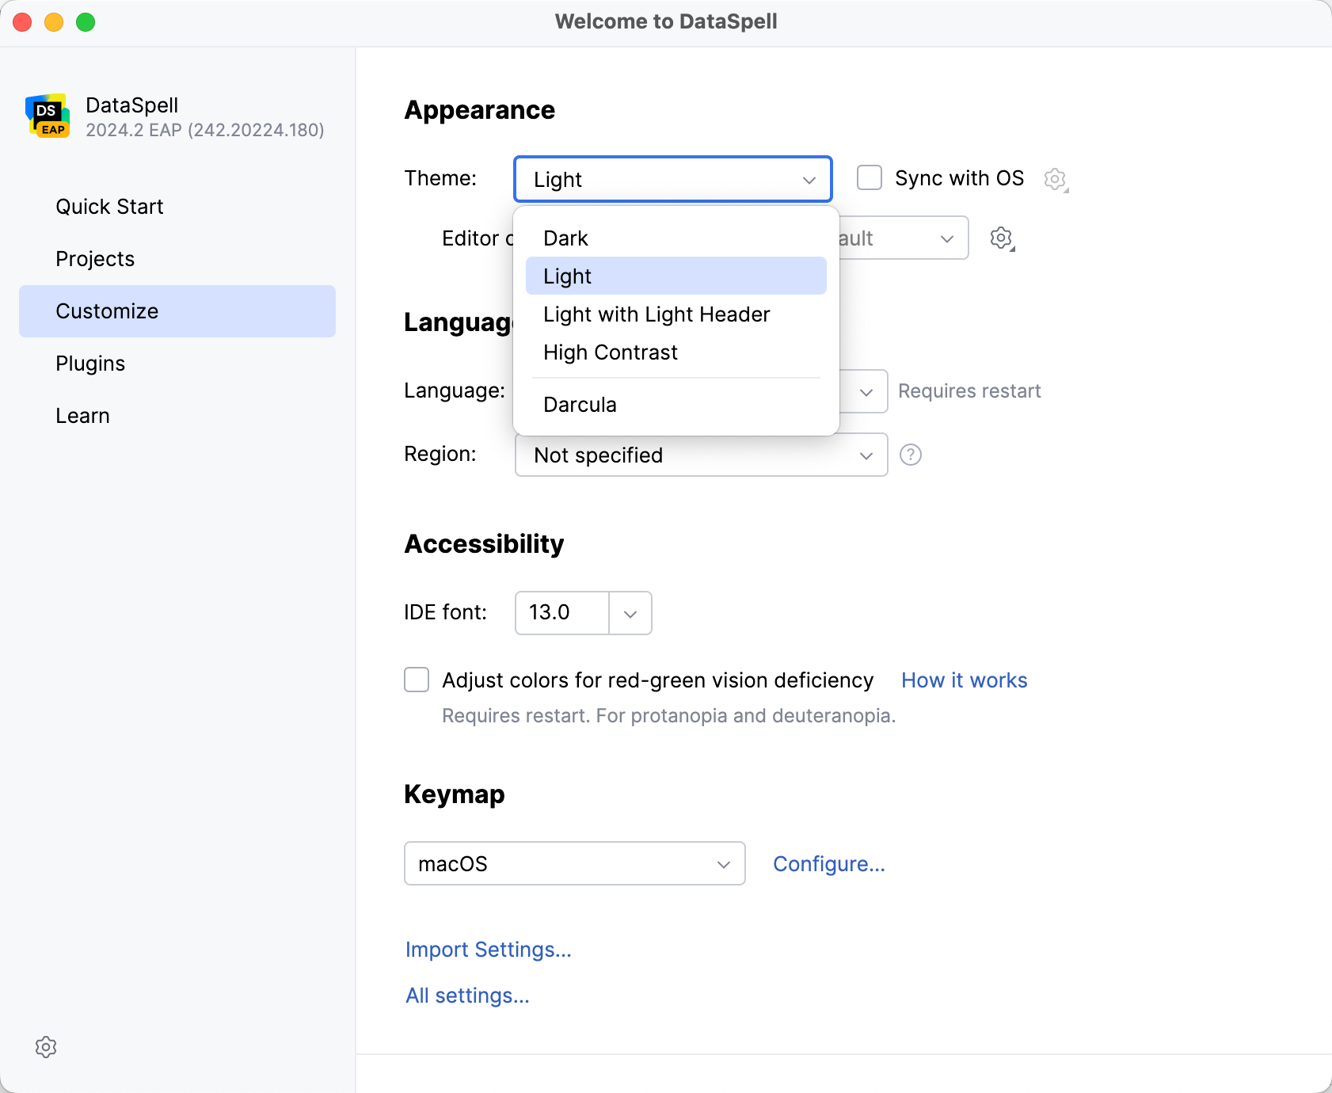Viewport: 1332px width, 1093px height.
Task: Switch to the Quick Start section
Action: coord(109,206)
